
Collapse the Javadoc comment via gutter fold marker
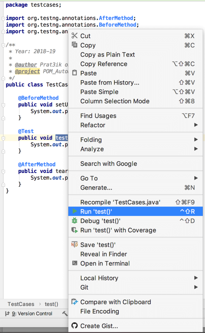(x=3, y=45)
